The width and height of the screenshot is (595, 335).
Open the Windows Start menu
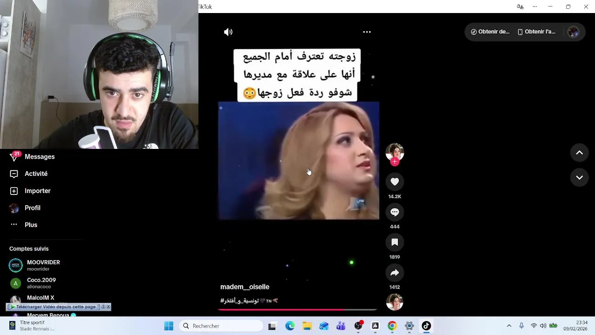(x=169, y=326)
